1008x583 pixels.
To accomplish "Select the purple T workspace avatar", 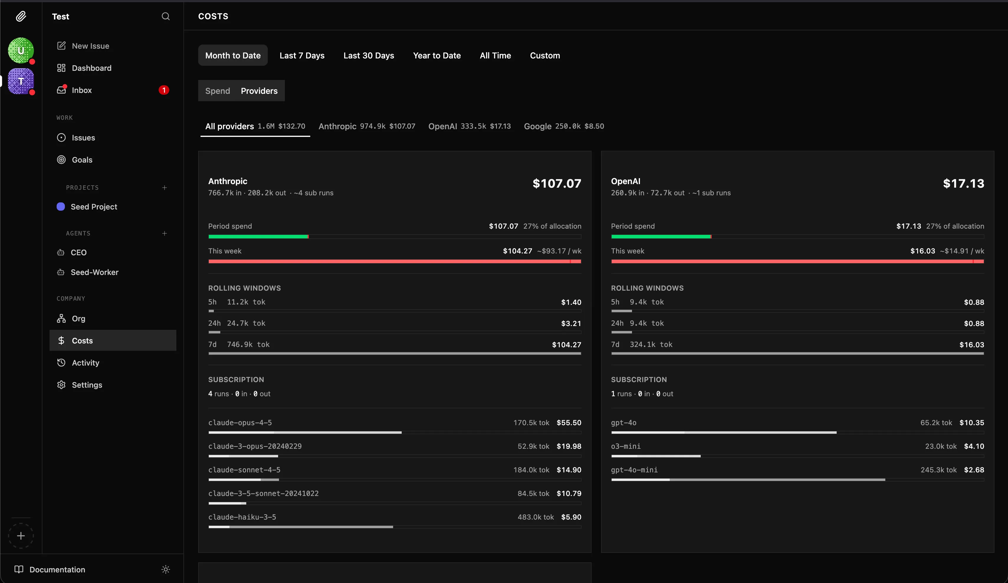I will (x=21, y=81).
